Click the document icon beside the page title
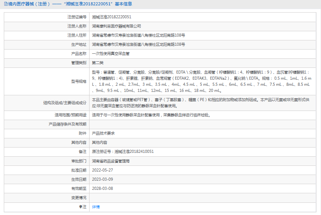Image resolution: width=321 pixels, height=215 pixels. pyautogui.click(x=6, y=4)
